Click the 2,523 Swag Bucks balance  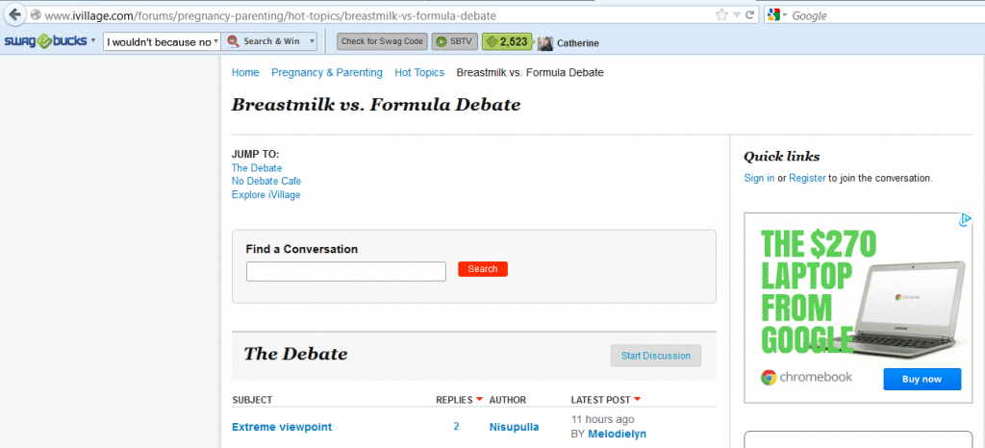click(x=507, y=41)
